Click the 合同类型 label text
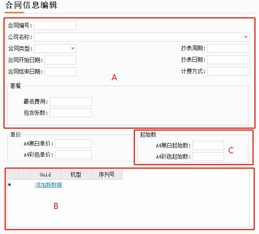 tap(20, 48)
